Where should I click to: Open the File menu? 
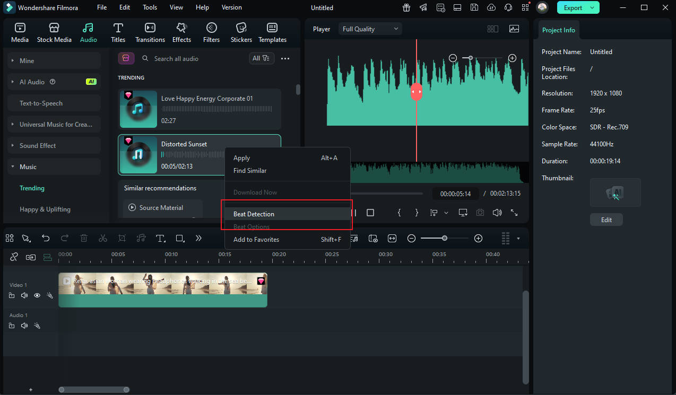[x=102, y=7]
